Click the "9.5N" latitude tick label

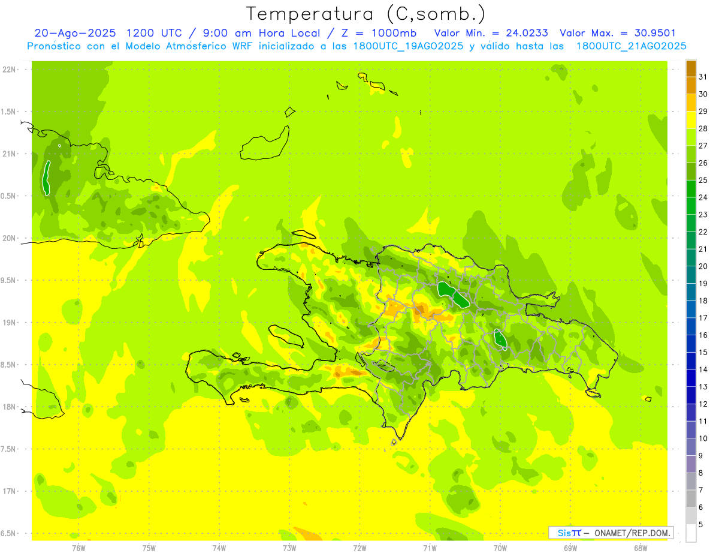tap(9, 280)
